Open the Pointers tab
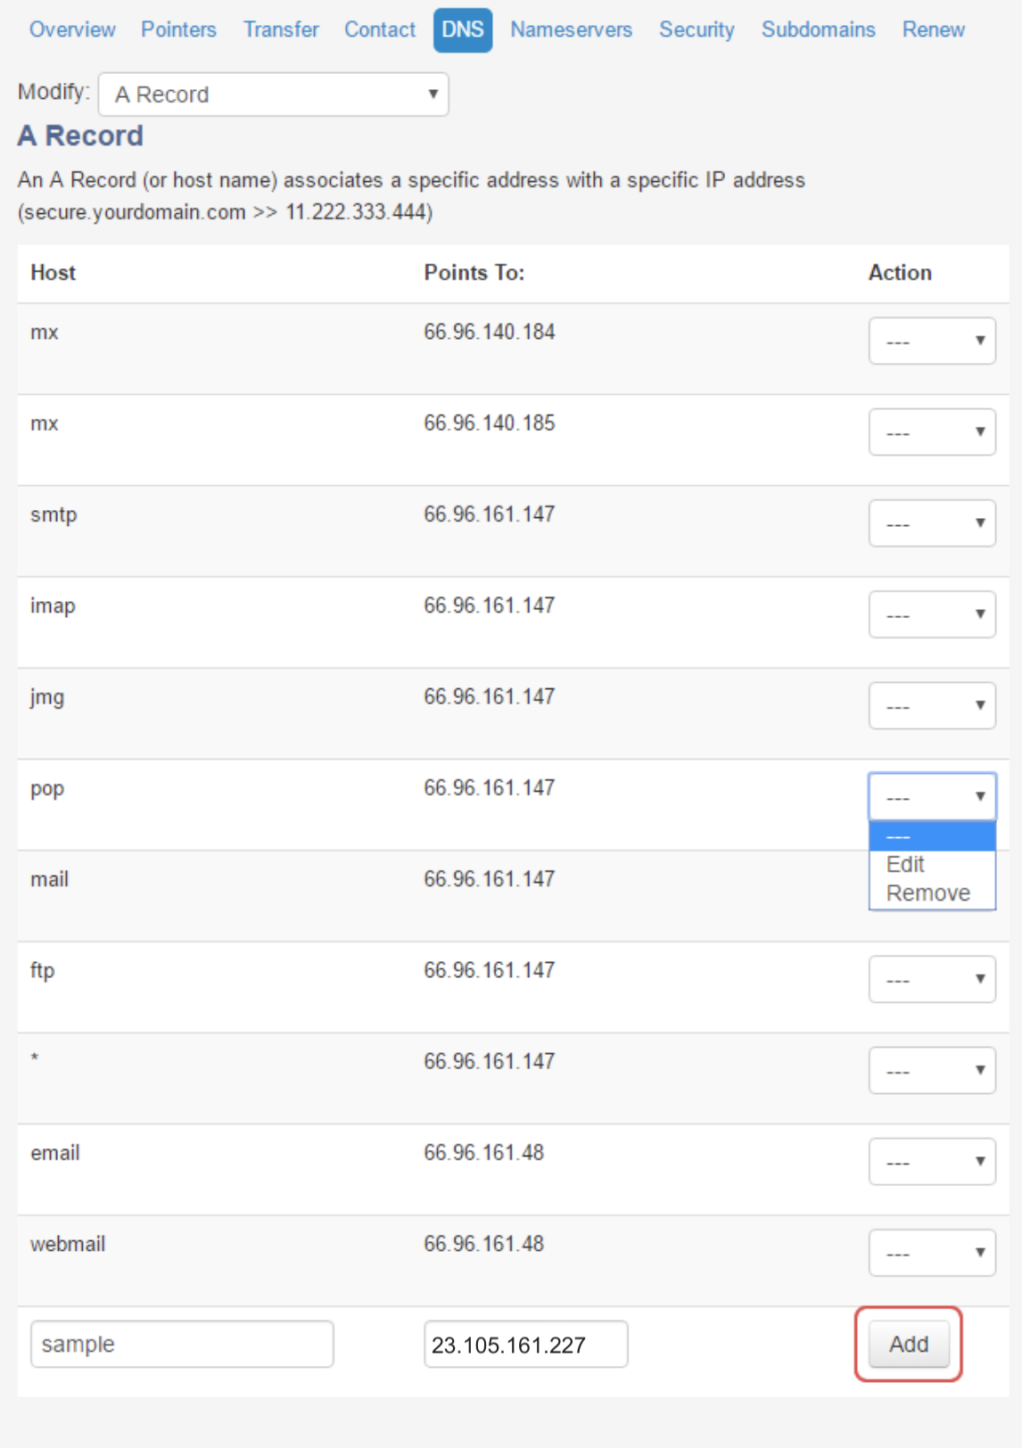This screenshot has width=1022, height=1448. (178, 29)
